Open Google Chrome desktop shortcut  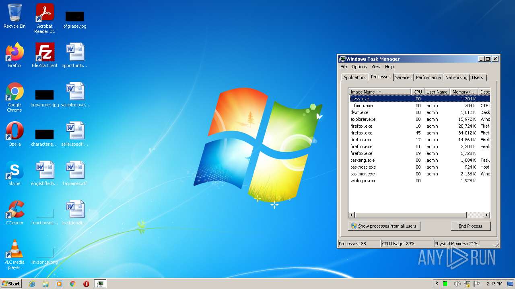coord(14,97)
